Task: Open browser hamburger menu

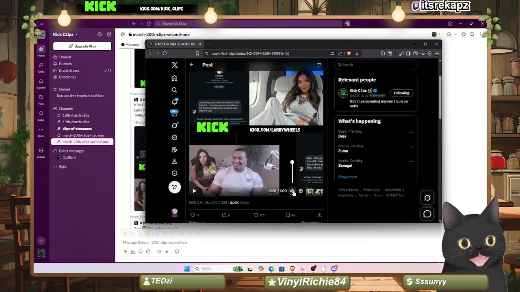Action: click(x=437, y=54)
